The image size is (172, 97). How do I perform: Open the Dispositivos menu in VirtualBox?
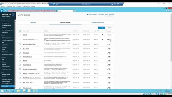click(x=26, y=6)
